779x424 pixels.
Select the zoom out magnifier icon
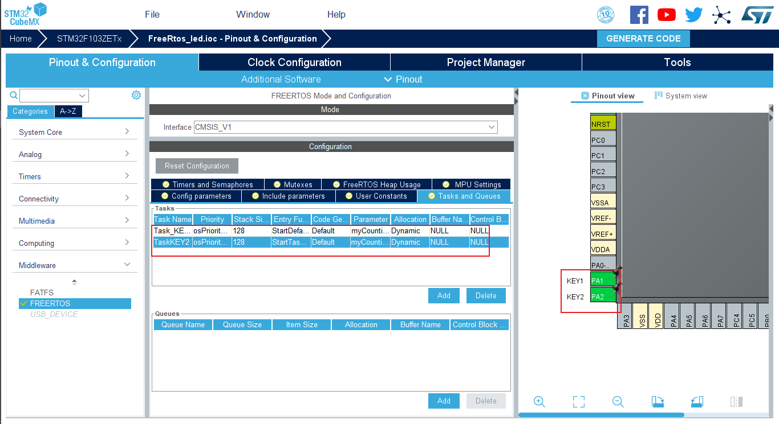618,401
